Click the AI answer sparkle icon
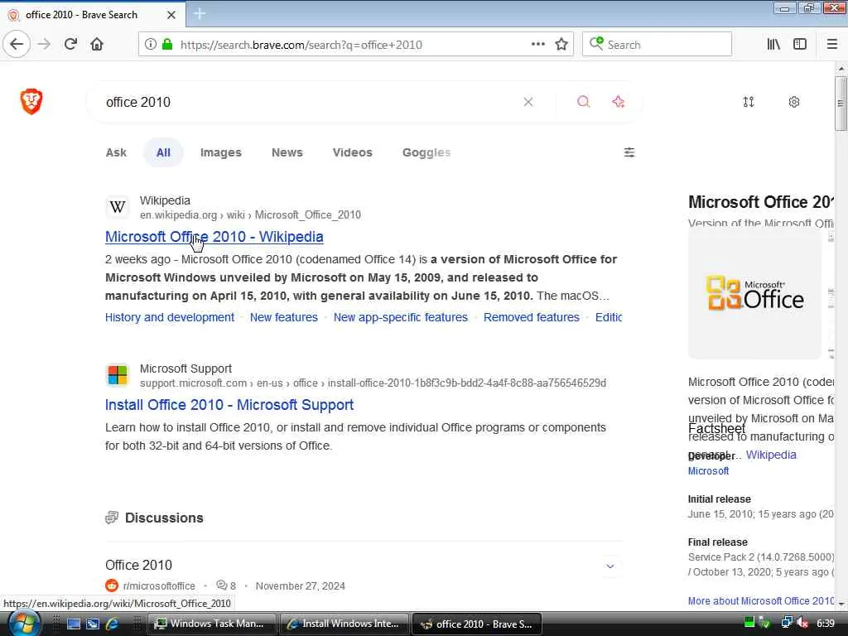This screenshot has height=636, width=848. click(619, 102)
